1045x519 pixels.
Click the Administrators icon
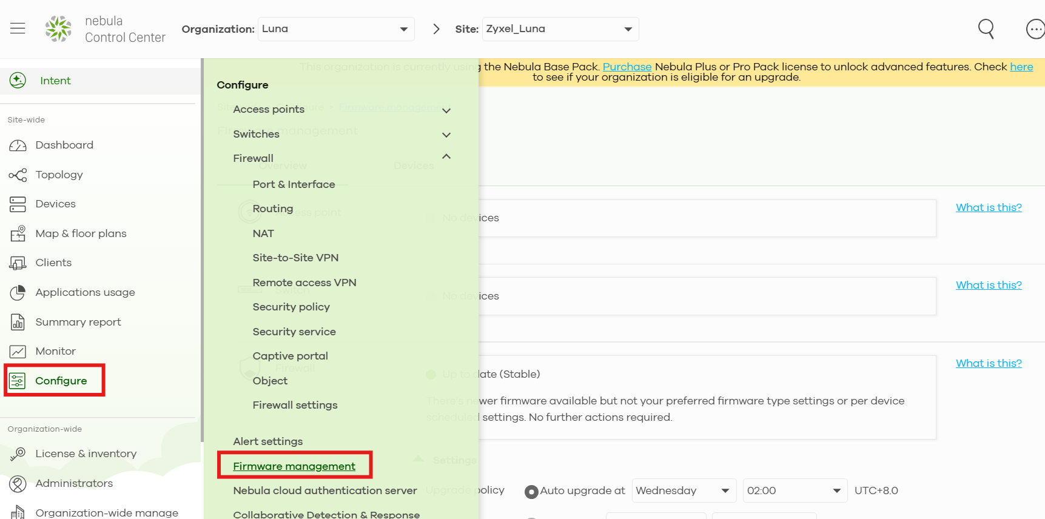coord(18,483)
